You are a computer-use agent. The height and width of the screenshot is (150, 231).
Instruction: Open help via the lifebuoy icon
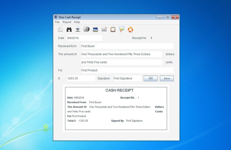tap(131, 30)
